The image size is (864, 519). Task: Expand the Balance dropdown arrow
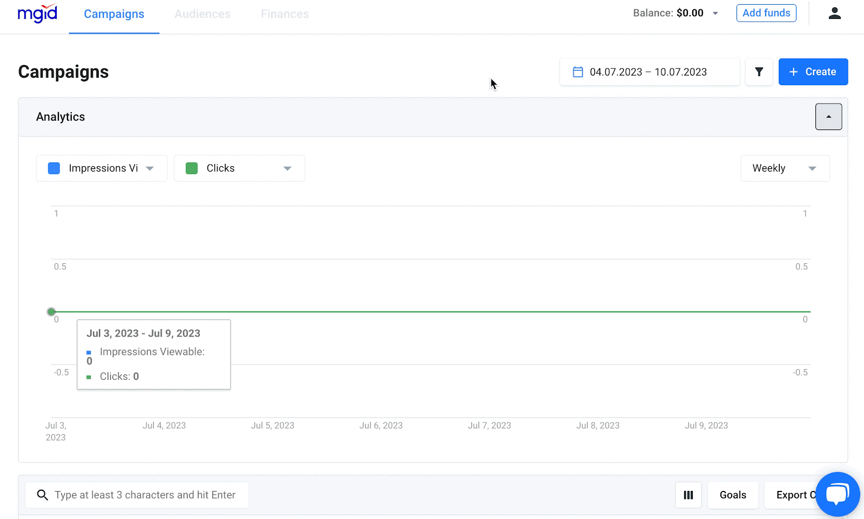715,13
